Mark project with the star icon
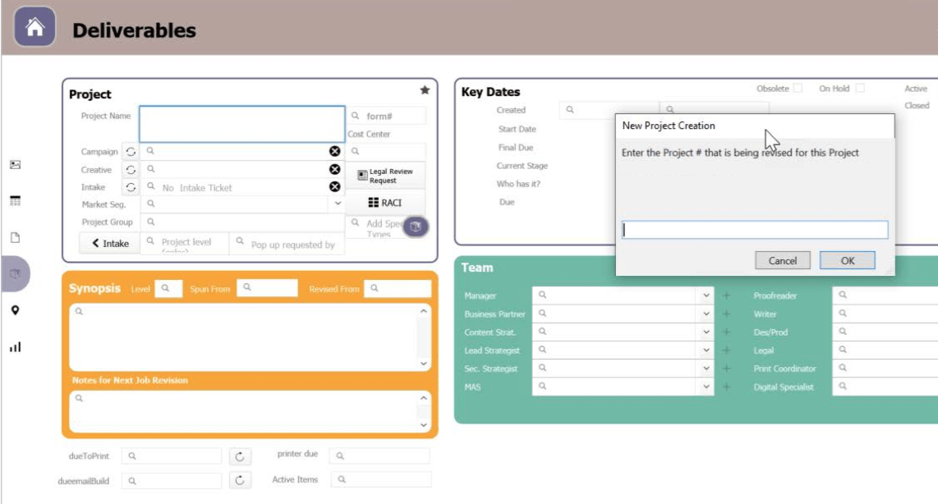 [425, 90]
